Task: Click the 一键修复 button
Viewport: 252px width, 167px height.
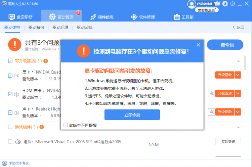Action: pos(225,45)
